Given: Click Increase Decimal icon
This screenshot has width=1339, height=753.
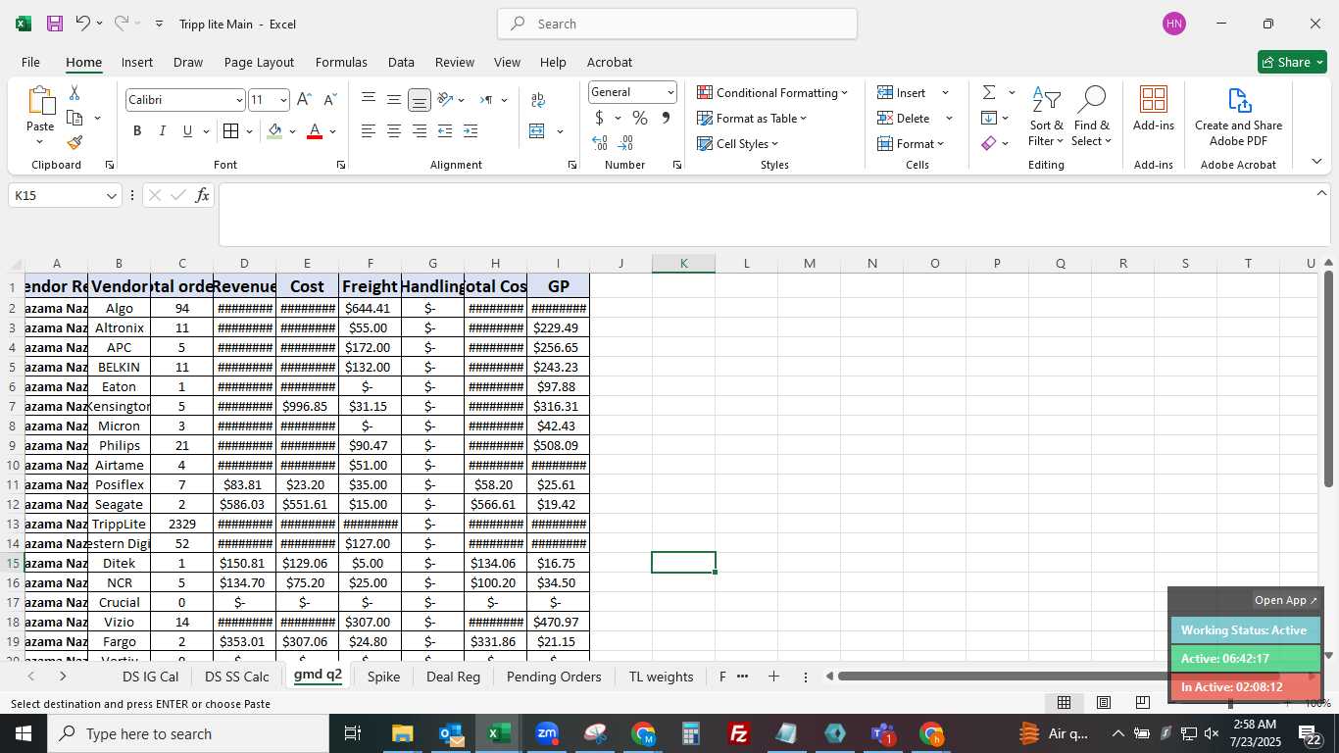Looking at the screenshot, I should click(x=600, y=143).
